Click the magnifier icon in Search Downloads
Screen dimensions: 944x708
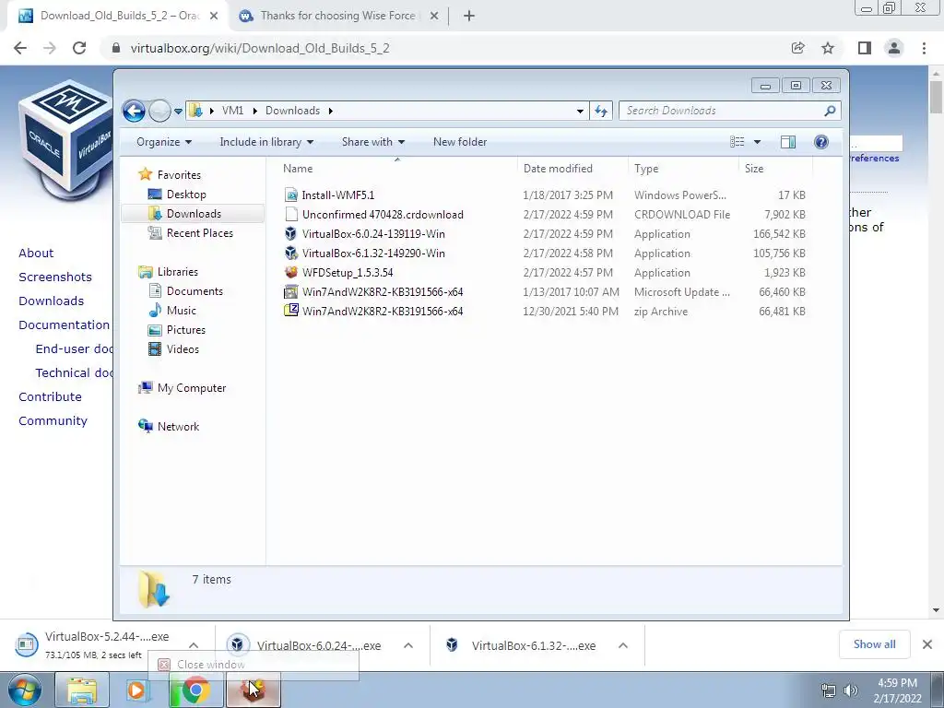[830, 111]
